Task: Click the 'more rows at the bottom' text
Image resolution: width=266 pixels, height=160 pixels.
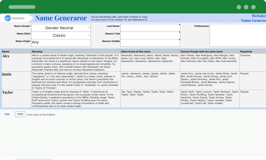Action: coord(41,115)
